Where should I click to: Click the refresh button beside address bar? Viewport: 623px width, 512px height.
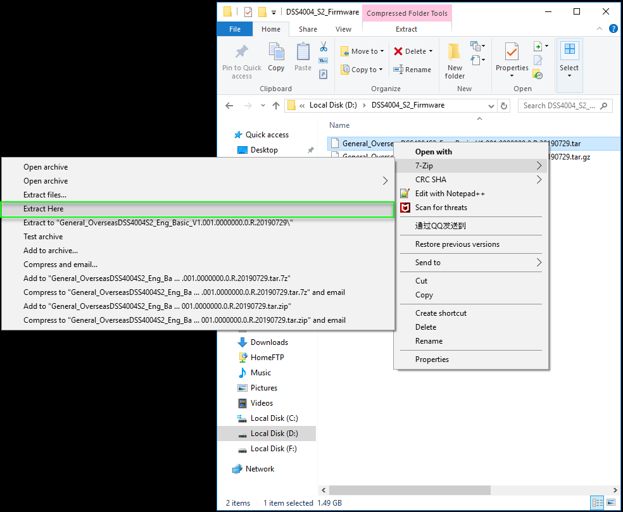point(504,106)
